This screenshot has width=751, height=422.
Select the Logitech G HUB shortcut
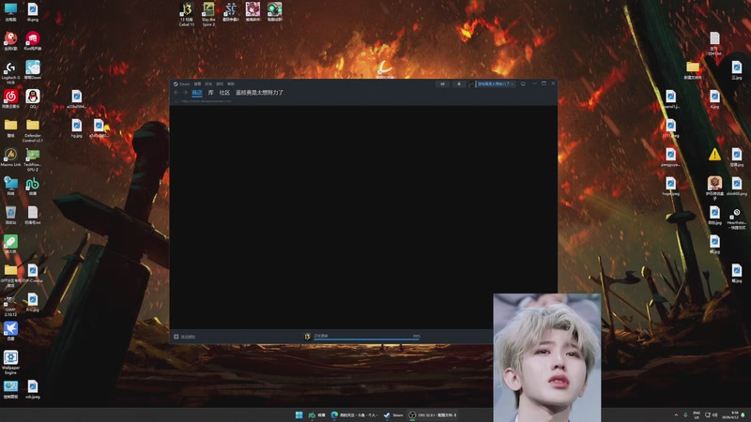10,72
